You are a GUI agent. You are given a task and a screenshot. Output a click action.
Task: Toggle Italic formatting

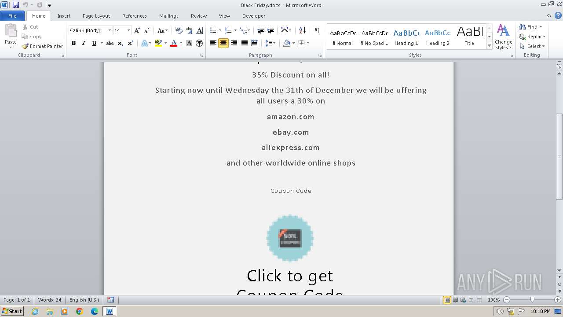point(84,43)
